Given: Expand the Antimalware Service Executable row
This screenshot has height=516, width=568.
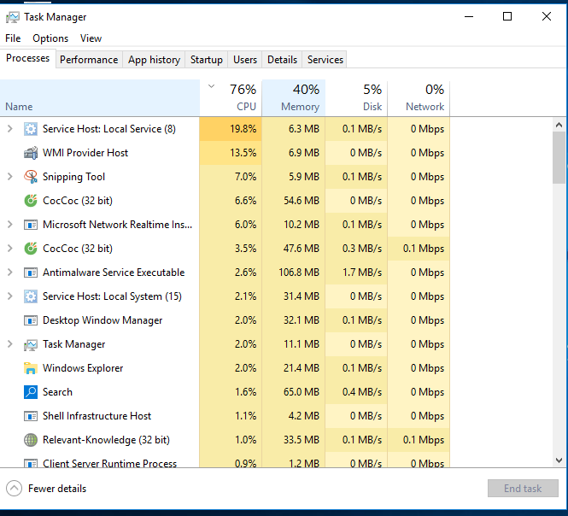Looking at the screenshot, I should pyautogui.click(x=10, y=273).
